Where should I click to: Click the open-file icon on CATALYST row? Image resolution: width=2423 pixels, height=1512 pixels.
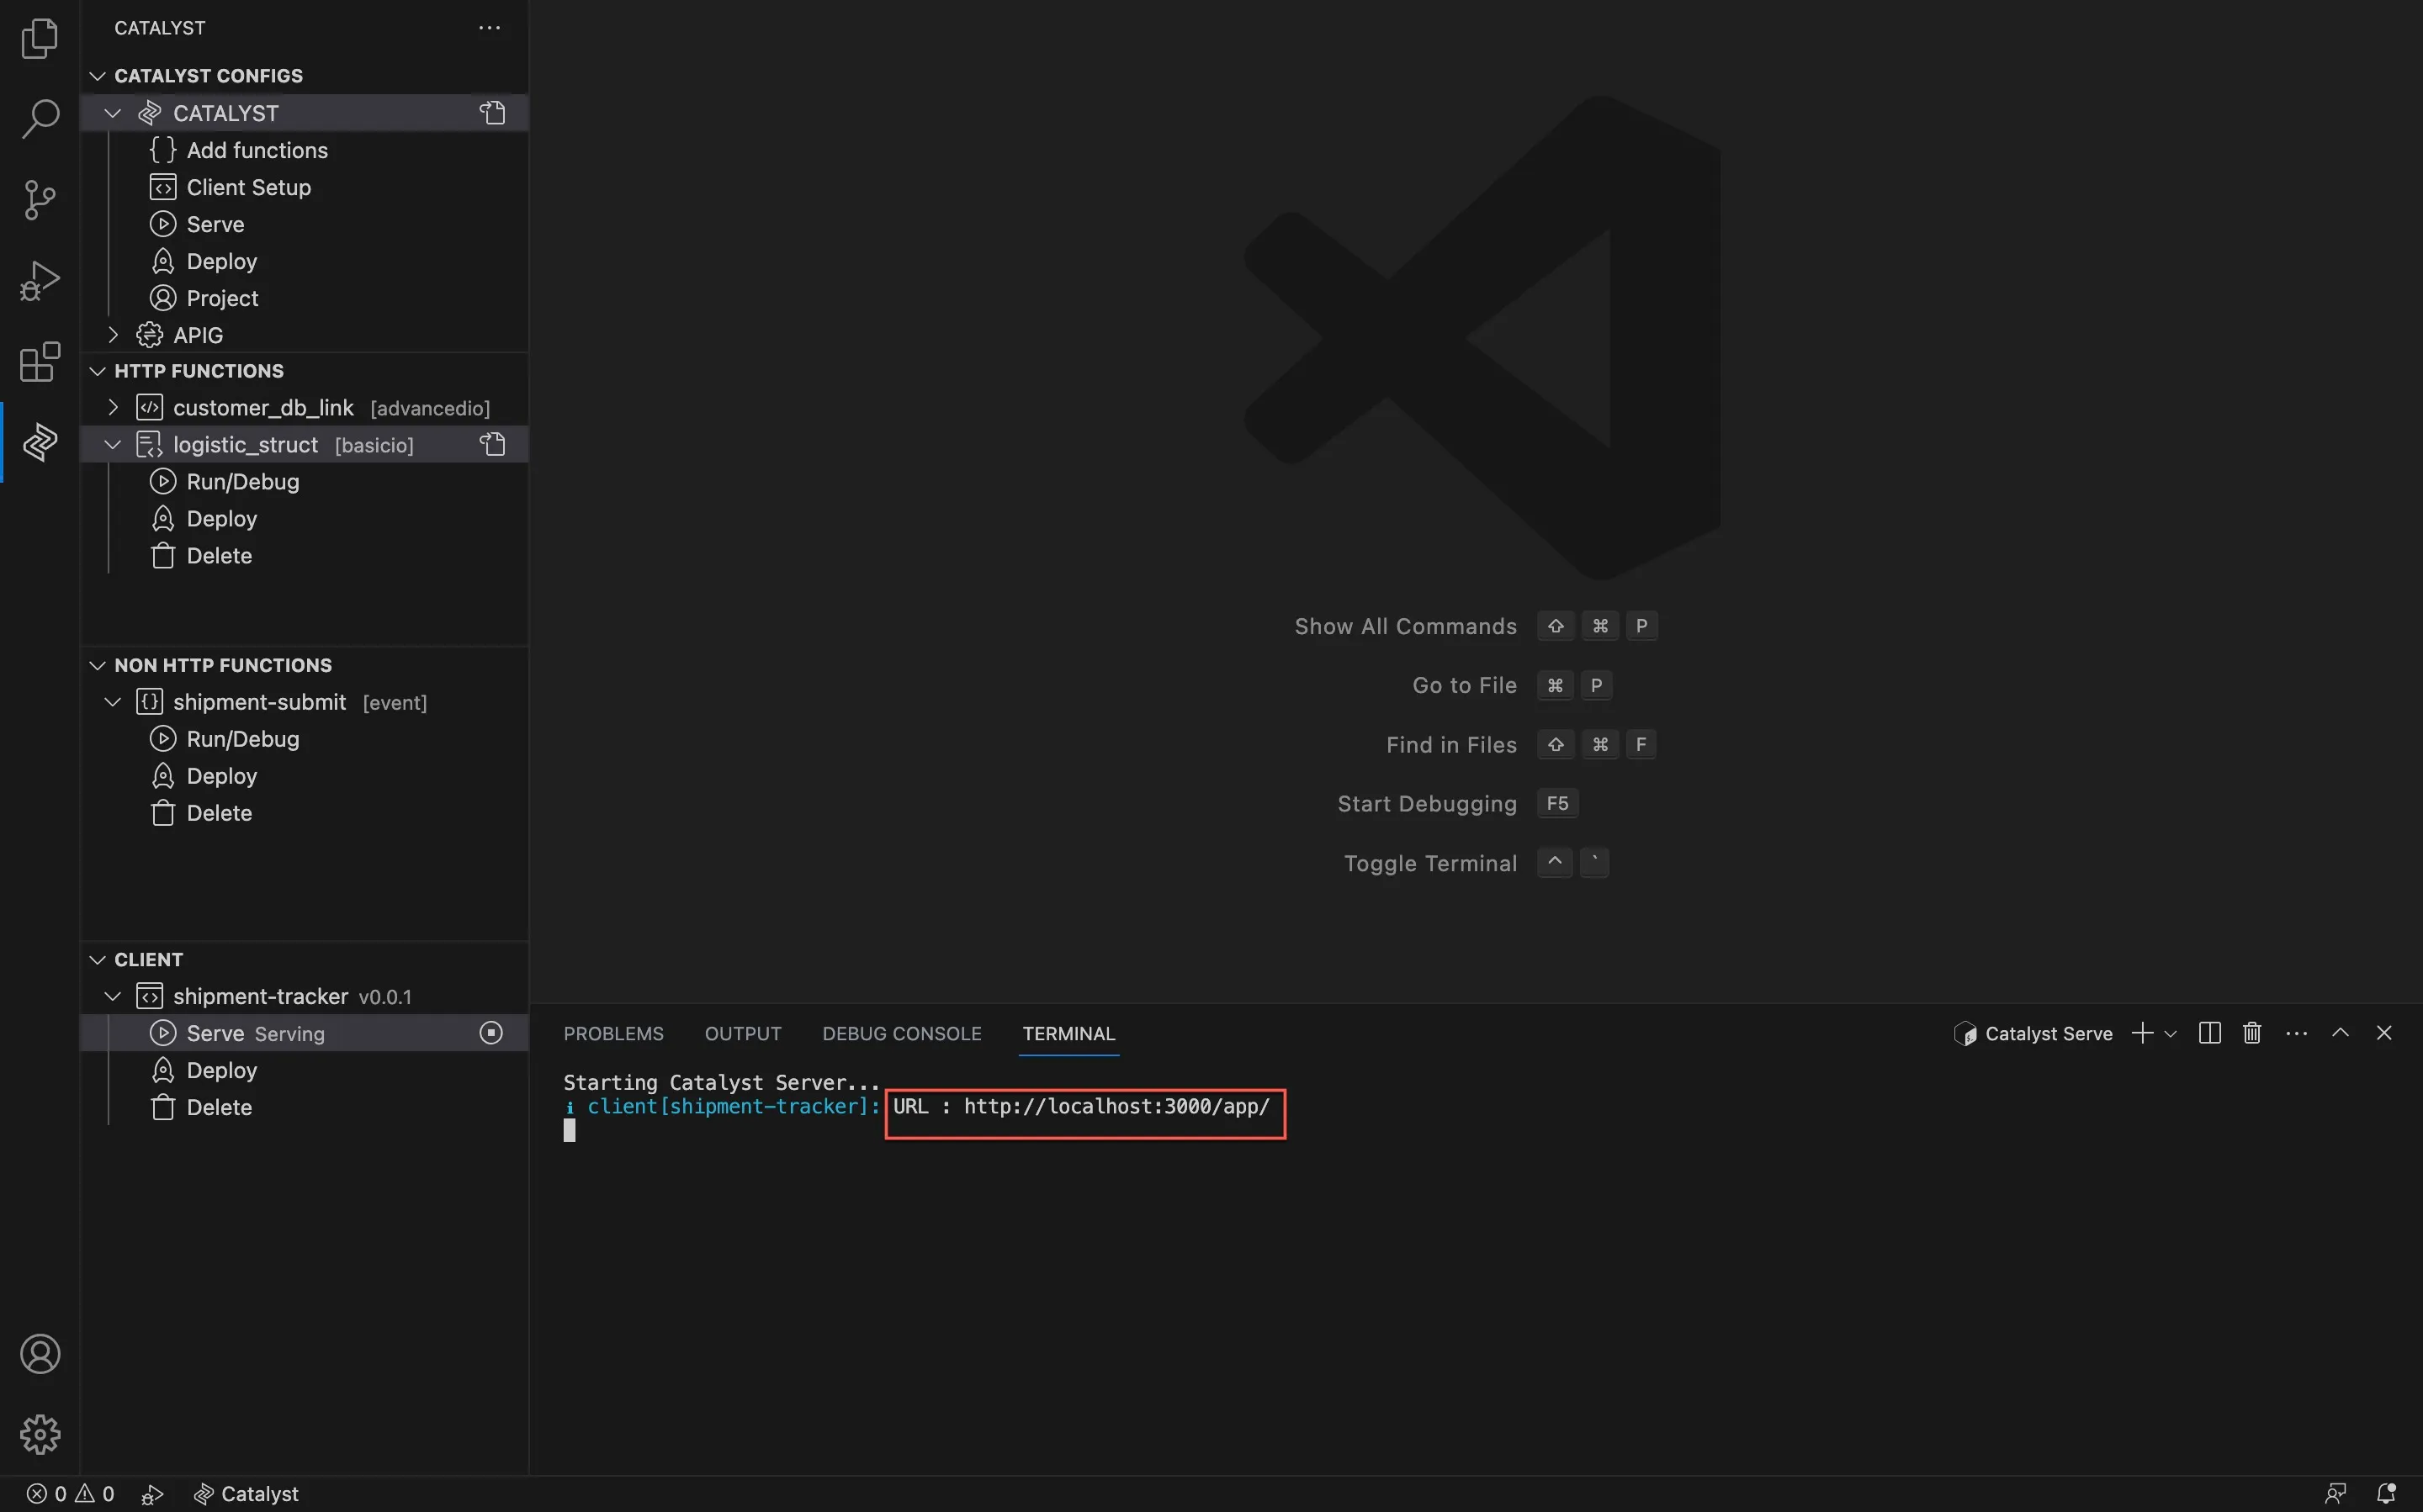pos(492,113)
